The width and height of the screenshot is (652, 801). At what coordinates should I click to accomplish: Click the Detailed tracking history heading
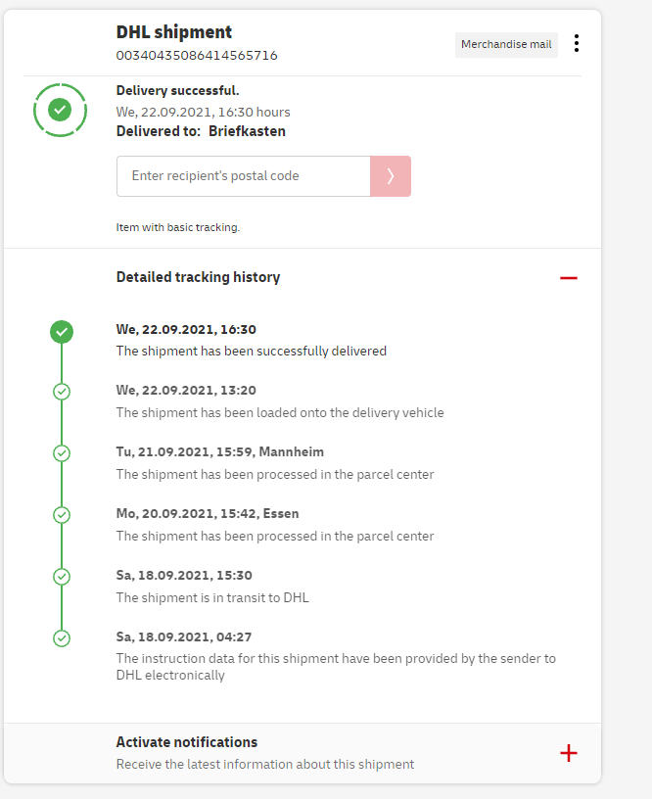(x=198, y=277)
